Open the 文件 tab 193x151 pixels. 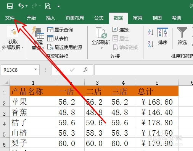tap(10, 18)
